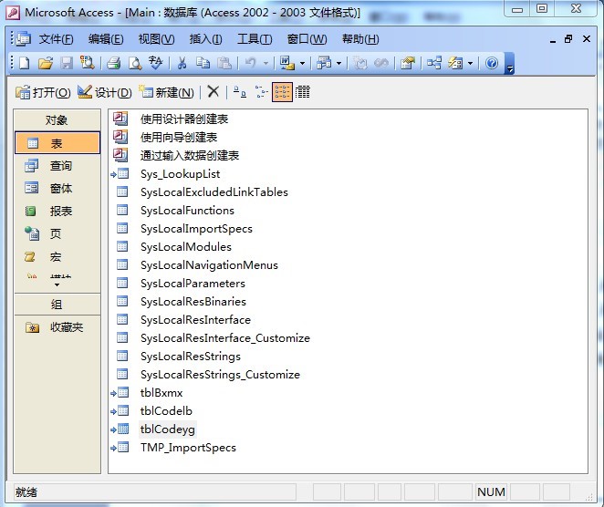
Task: Toggle List view button
Action: tap(282, 92)
